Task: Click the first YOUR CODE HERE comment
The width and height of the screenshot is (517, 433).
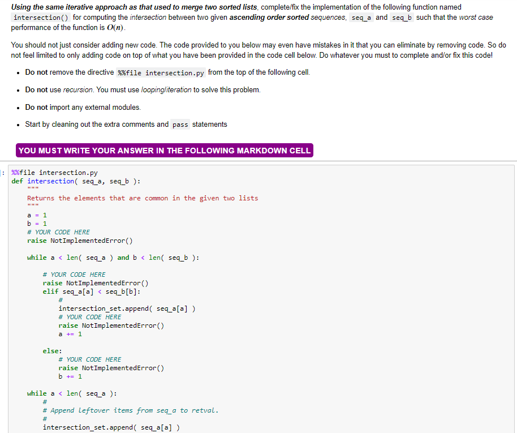Action: (59, 231)
